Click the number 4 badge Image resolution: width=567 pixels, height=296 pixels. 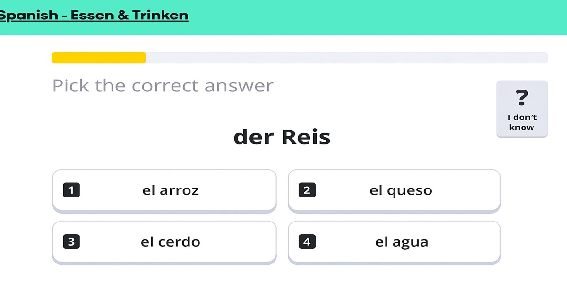point(307,242)
